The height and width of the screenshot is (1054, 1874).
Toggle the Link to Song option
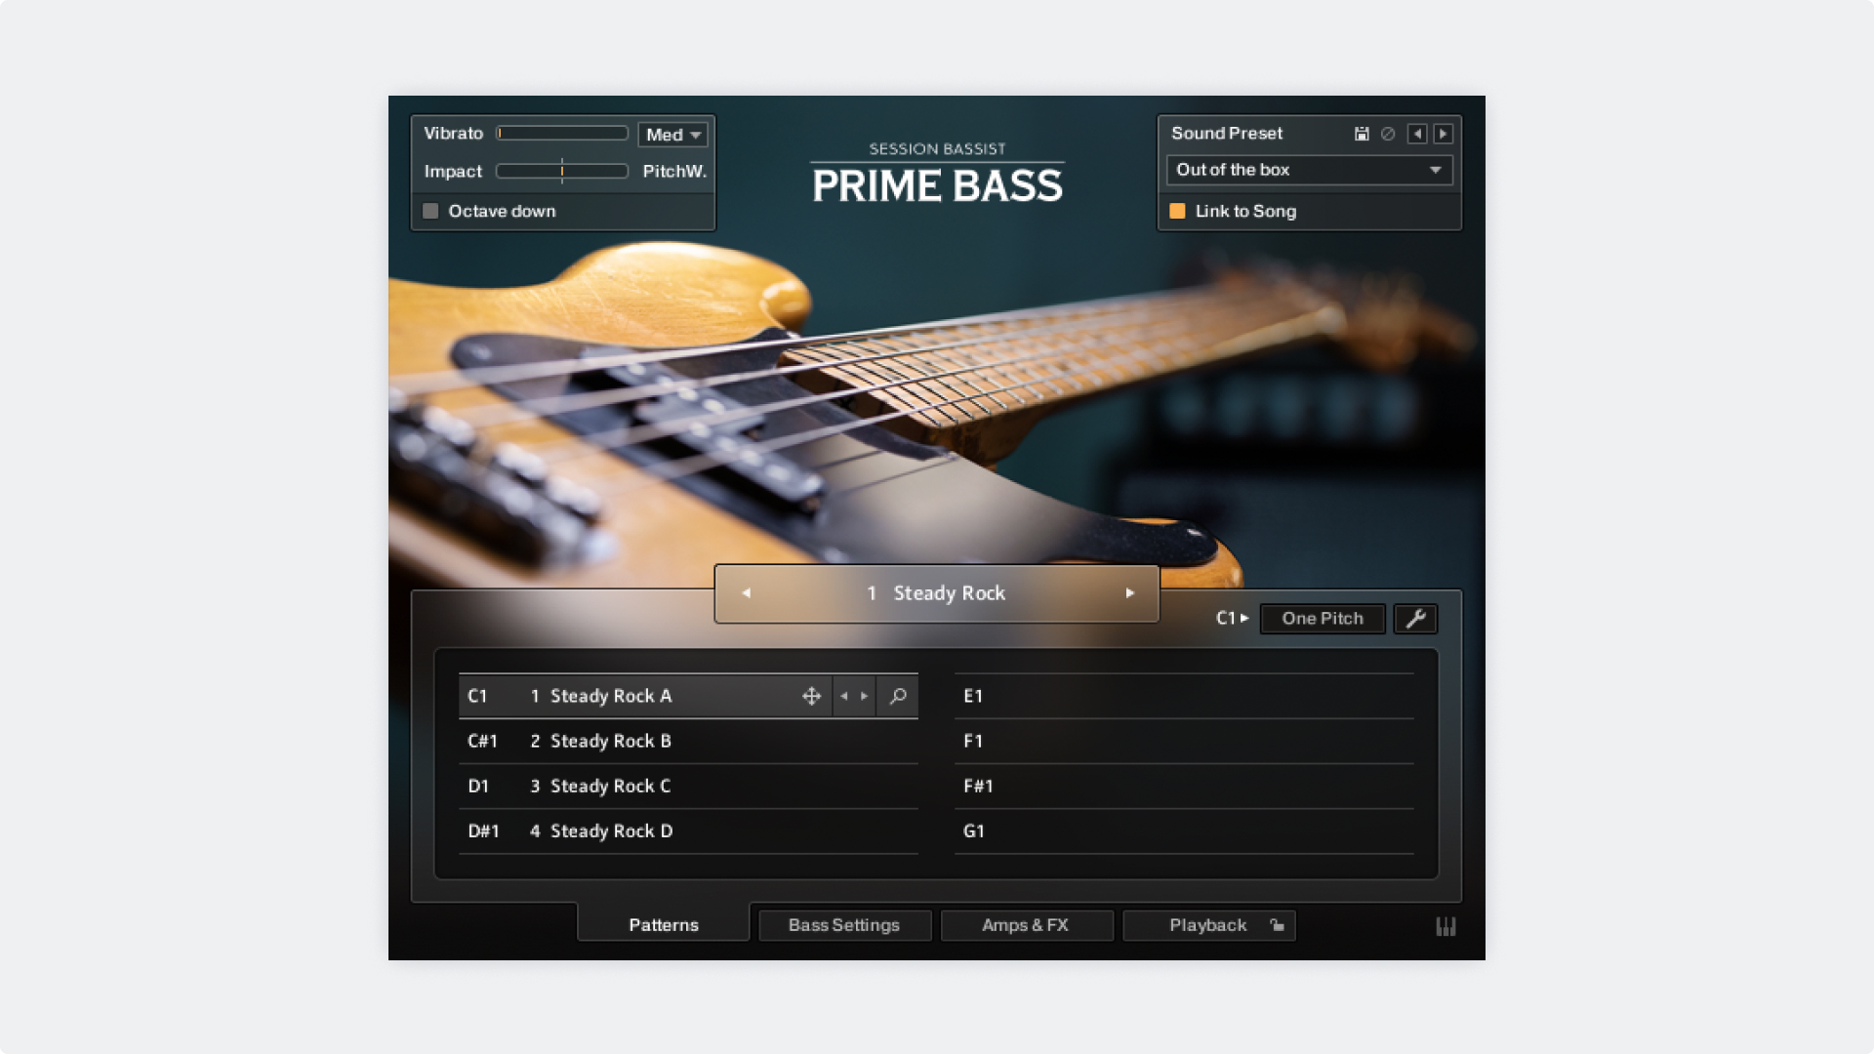click(1177, 211)
